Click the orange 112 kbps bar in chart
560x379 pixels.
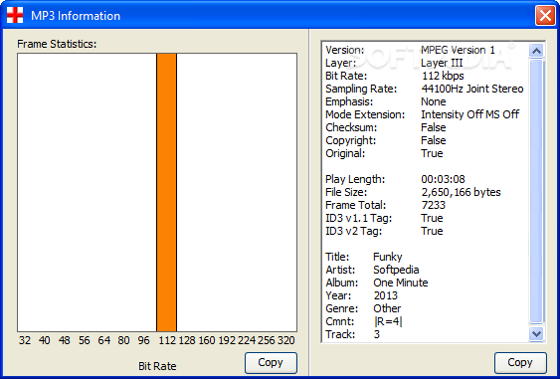point(166,193)
